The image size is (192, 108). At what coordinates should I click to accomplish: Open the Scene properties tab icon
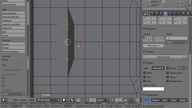pyautogui.click(x=157, y=13)
